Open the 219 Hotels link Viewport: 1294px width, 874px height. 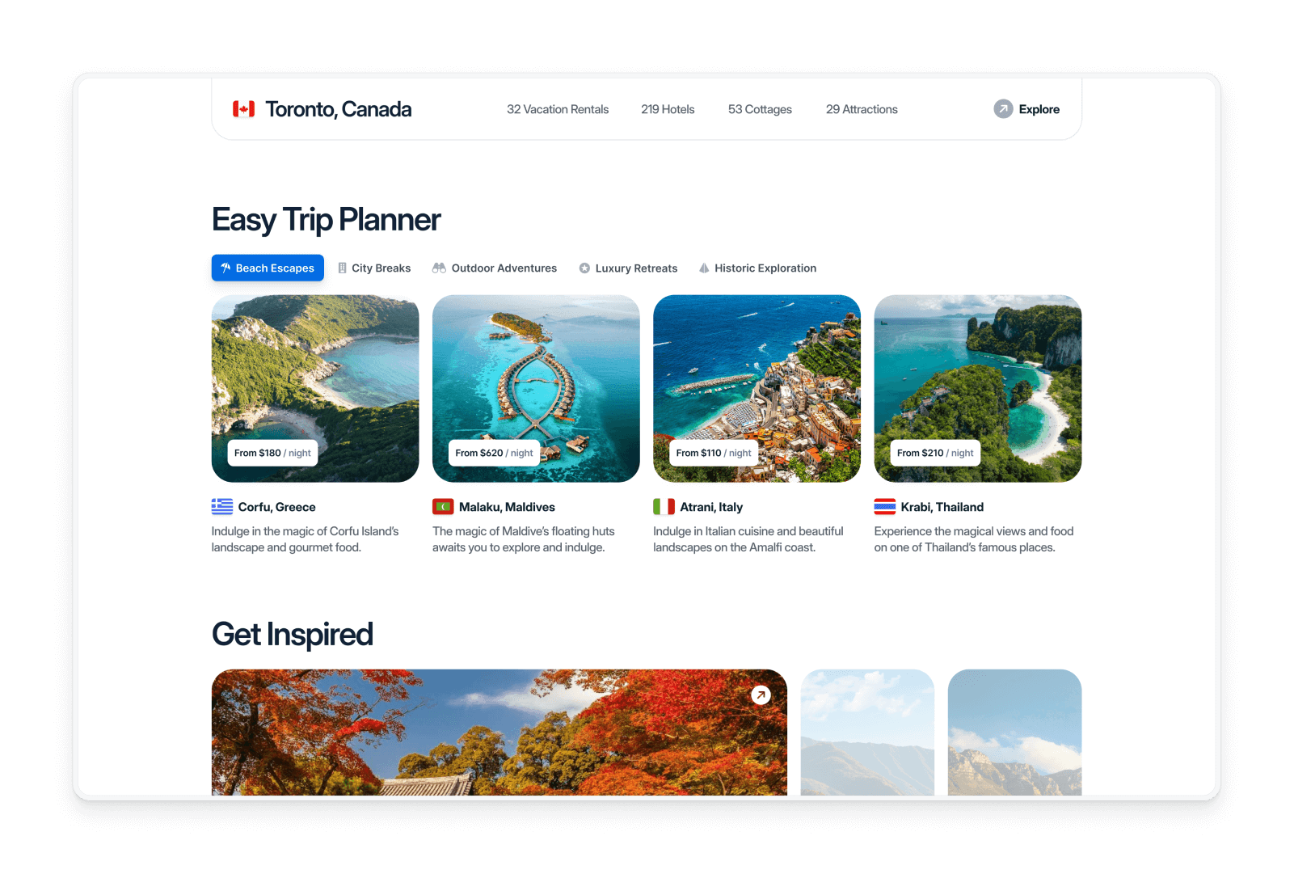click(668, 109)
